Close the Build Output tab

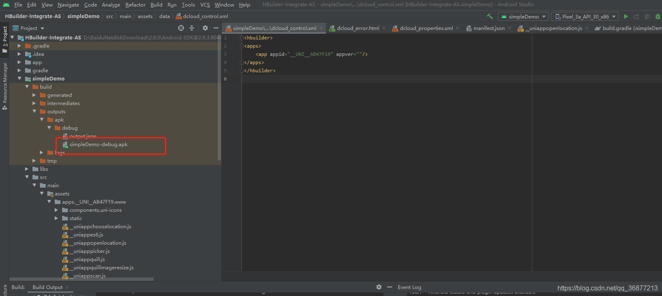[67, 287]
